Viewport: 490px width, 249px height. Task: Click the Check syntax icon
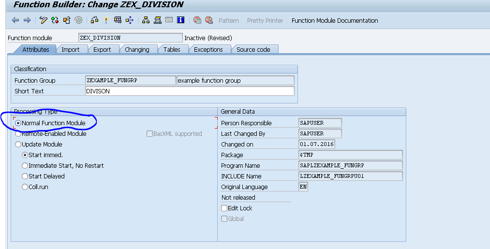pyautogui.click(x=94, y=20)
